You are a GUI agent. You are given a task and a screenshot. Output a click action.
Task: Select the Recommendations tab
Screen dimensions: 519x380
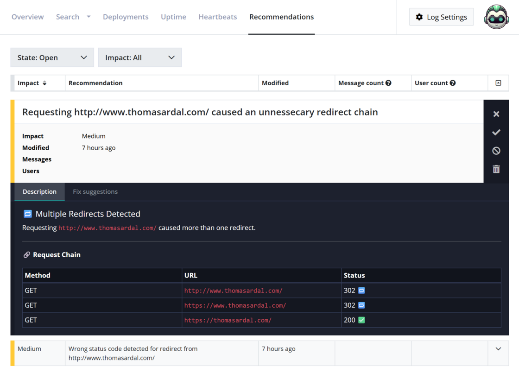pos(281,17)
